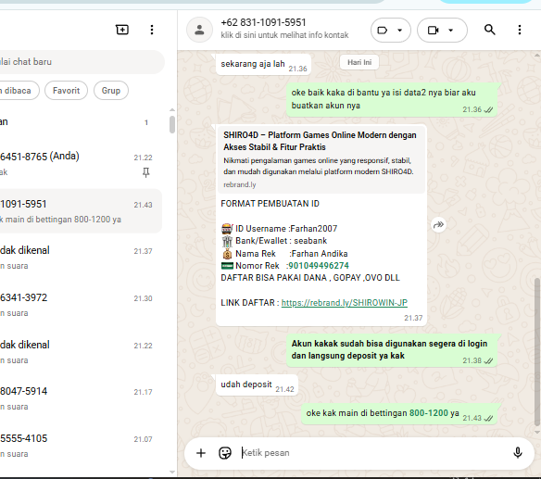Viewport: 541px width, 479px height.
Task: Click the 'DAFTAR BISA PAKAI DANA' line
Action: 310,278
